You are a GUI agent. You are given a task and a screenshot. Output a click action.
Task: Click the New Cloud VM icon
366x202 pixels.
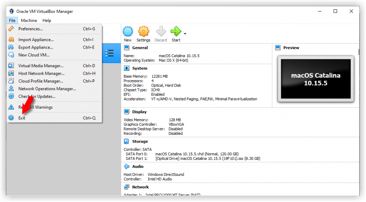pos(11,55)
